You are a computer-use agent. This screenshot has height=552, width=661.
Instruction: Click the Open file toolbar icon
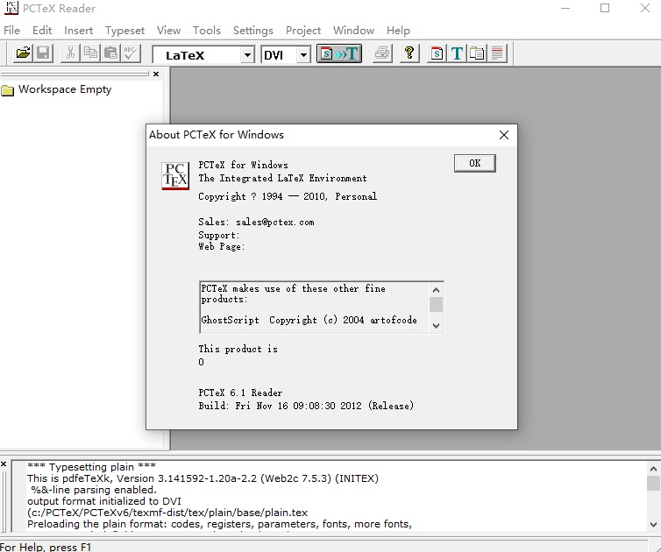(x=23, y=53)
